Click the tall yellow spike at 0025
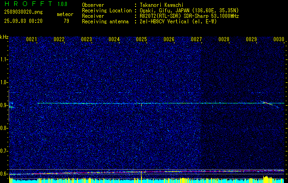 click(x=141, y=177)
